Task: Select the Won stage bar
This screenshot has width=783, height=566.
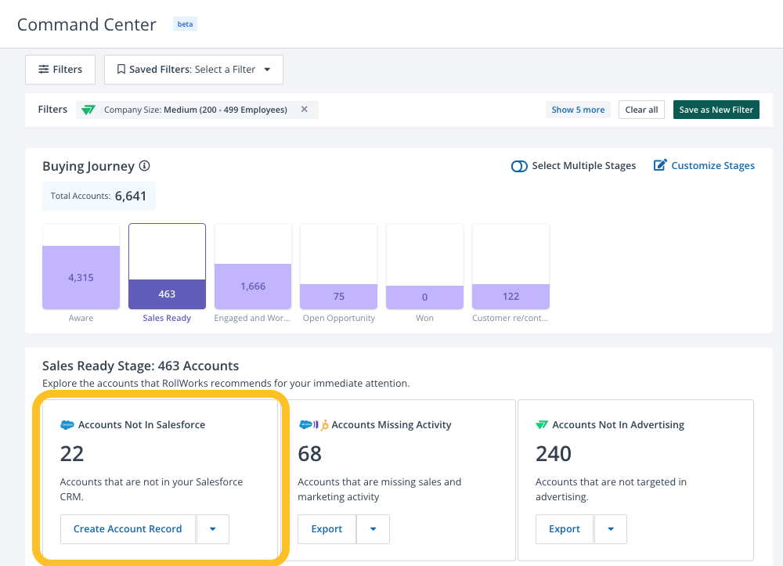Action: [424, 266]
